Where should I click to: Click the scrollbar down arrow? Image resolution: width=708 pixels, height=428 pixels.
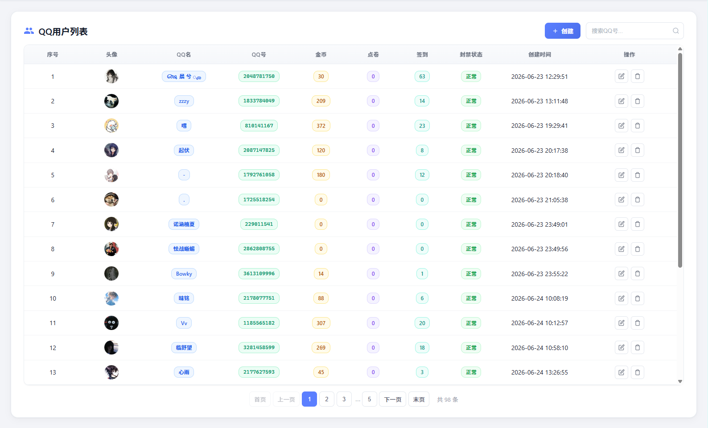[x=680, y=381]
